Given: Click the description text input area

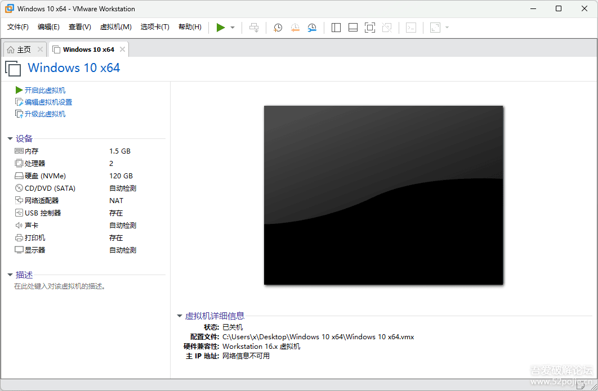Looking at the screenshot, I should tap(60, 286).
